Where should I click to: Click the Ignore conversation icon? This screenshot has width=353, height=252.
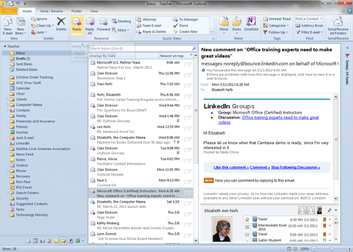tap(33, 19)
